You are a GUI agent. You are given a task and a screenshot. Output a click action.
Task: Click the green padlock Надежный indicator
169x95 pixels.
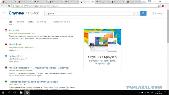point(18,6)
